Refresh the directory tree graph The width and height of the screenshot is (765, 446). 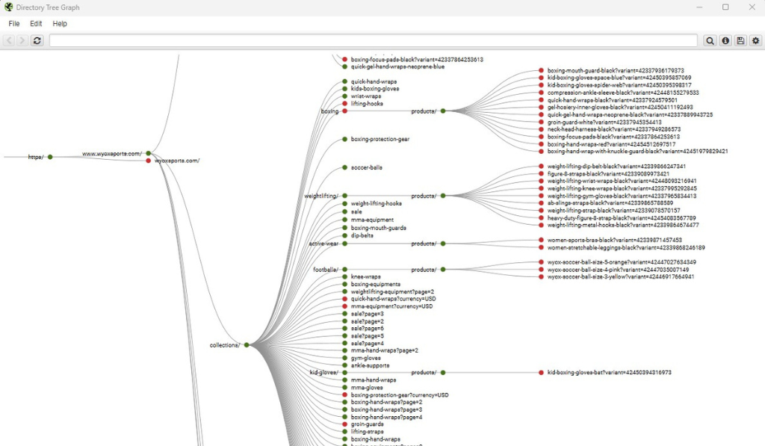(37, 40)
